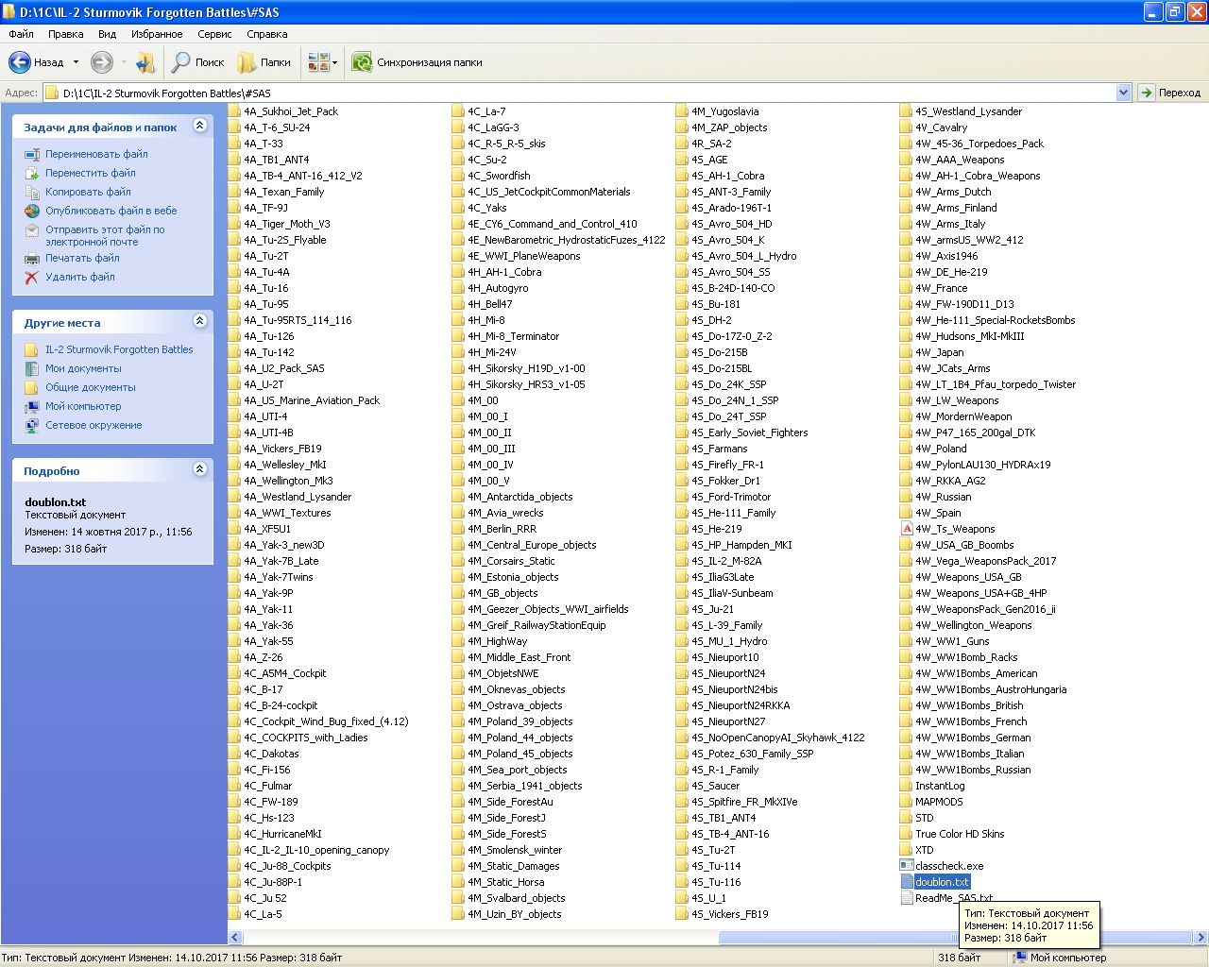Select the 4W_Vega_WeaponsPack_2017 folder
Screen dimensions: 1209x967
click(x=979, y=561)
